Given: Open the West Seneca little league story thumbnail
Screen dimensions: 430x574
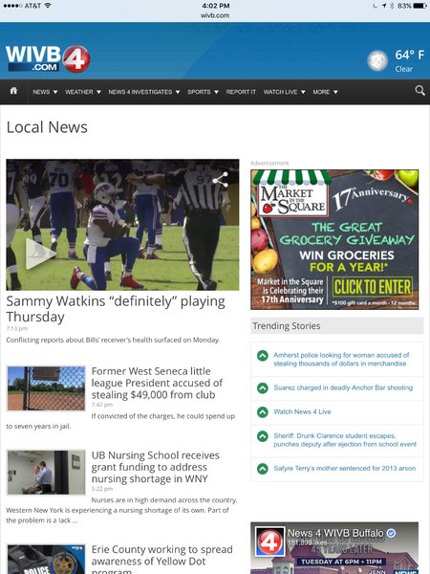Looking at the screenshot, I should (46, 388).
